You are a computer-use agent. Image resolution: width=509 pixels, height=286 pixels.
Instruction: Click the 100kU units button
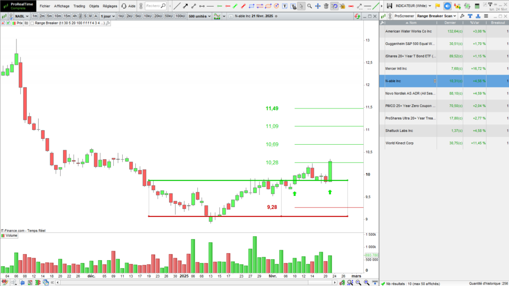[180, 16]
